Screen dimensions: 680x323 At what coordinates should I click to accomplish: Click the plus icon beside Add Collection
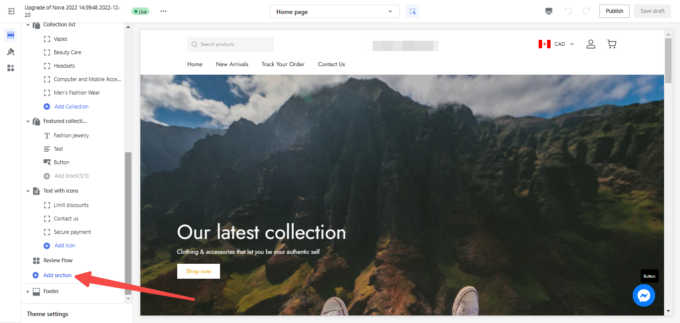[x=47, y=107]
